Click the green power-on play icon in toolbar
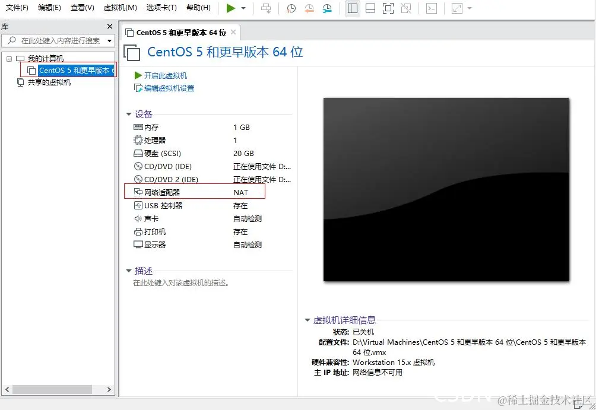 (x=231, y=8)
